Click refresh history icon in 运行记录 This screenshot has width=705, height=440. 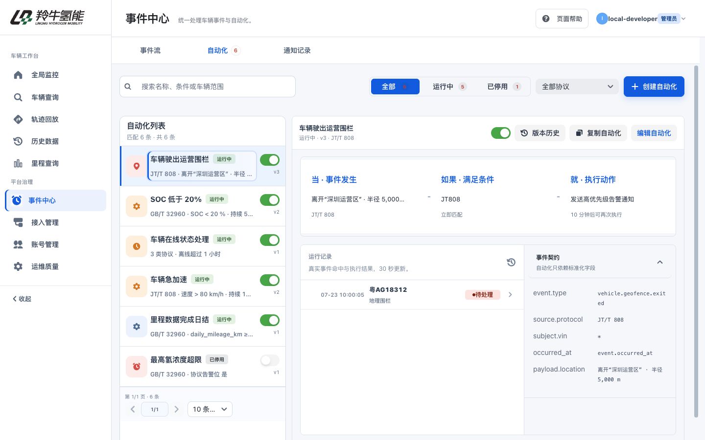click(x=511, y=262)
